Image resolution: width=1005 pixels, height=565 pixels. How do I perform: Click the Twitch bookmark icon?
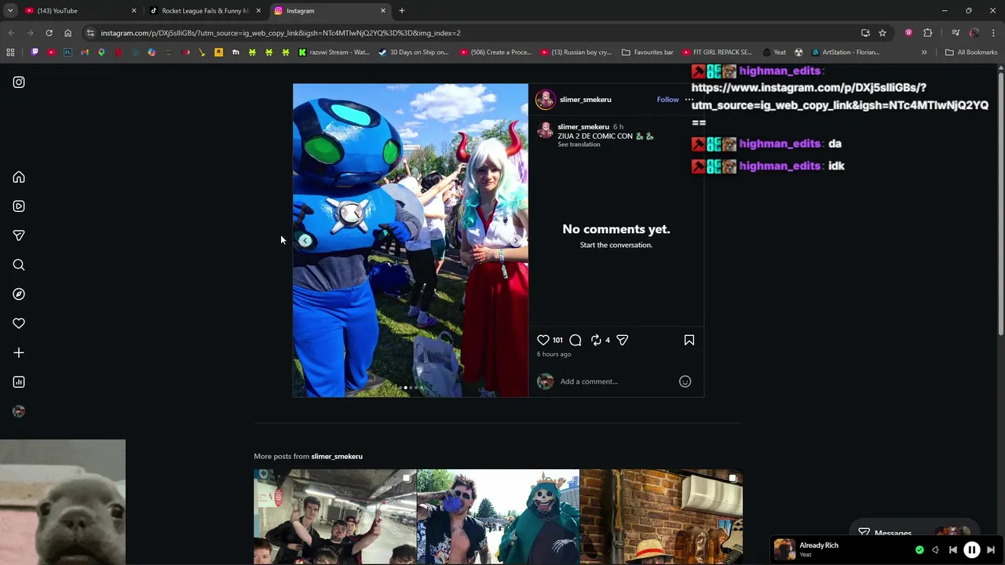(x=35, y=53)
